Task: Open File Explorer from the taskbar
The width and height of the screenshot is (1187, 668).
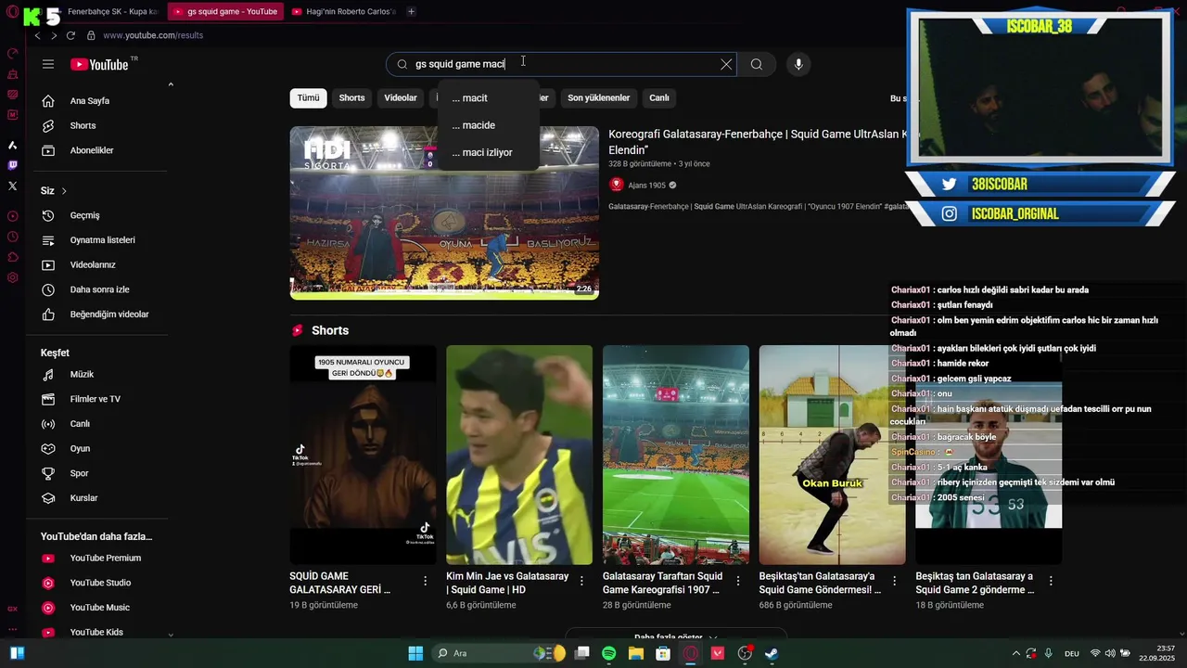Action: coord(636,653)
